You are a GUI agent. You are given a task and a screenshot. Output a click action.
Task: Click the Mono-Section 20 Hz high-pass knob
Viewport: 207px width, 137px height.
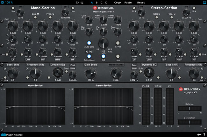pyautogui.click(x=20, y=13)
